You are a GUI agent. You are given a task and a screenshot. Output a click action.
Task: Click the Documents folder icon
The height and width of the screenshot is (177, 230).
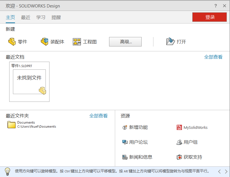click(x=12, y=125)
